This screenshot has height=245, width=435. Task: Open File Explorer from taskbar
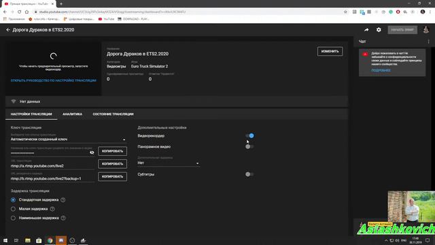[28, 240]
